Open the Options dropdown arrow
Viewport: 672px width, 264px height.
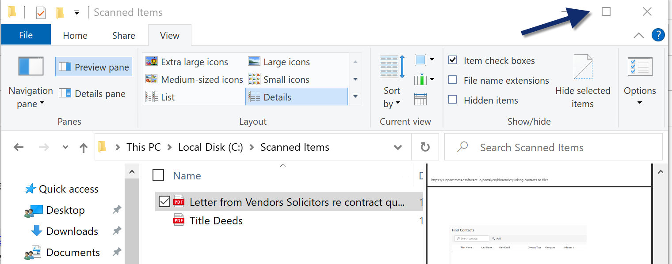click(639, 103)
